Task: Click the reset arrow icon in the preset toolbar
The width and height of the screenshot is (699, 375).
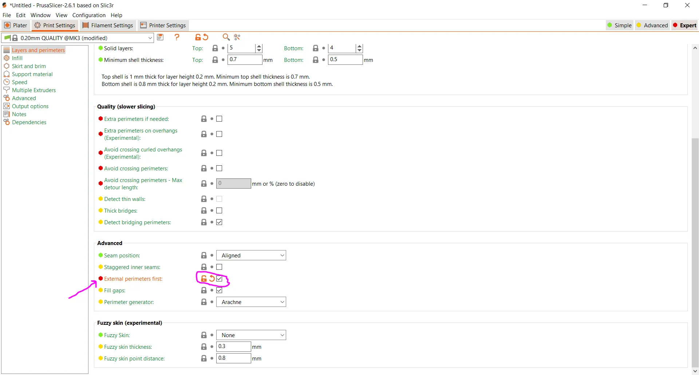Action: pos(206,37)
